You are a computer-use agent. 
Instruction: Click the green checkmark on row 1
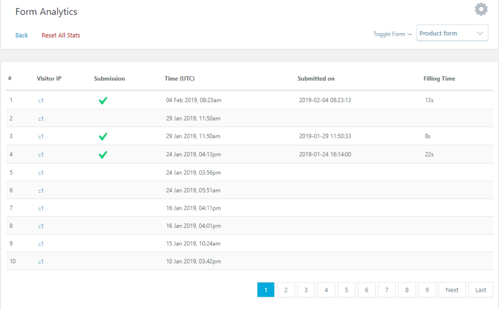(102, 100)
